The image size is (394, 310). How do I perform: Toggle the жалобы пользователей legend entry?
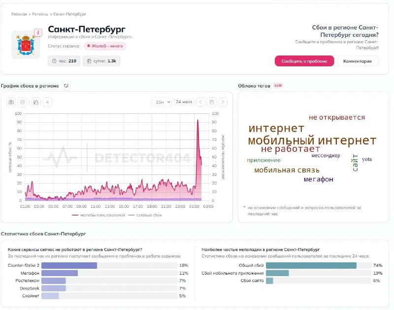coord(98,215)
